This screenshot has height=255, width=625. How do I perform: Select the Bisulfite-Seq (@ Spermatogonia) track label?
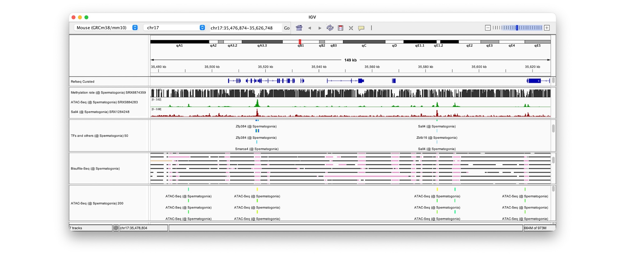[95, 168]
